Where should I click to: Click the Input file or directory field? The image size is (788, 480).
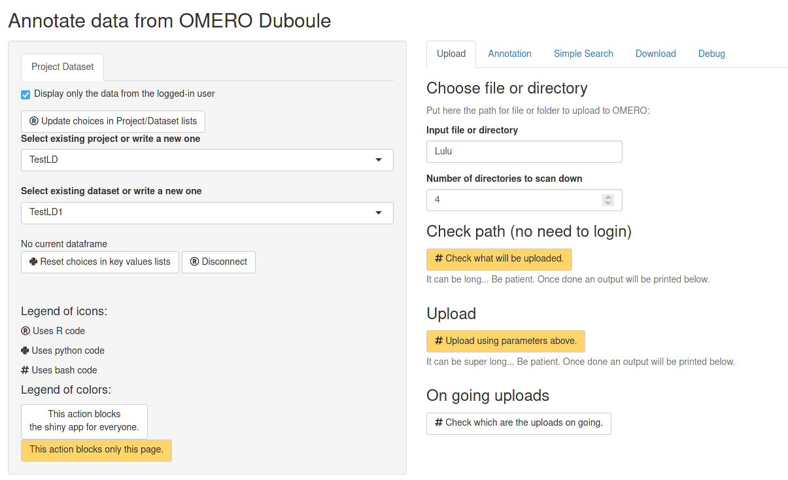pyautogui.click(x=524, y=151)
